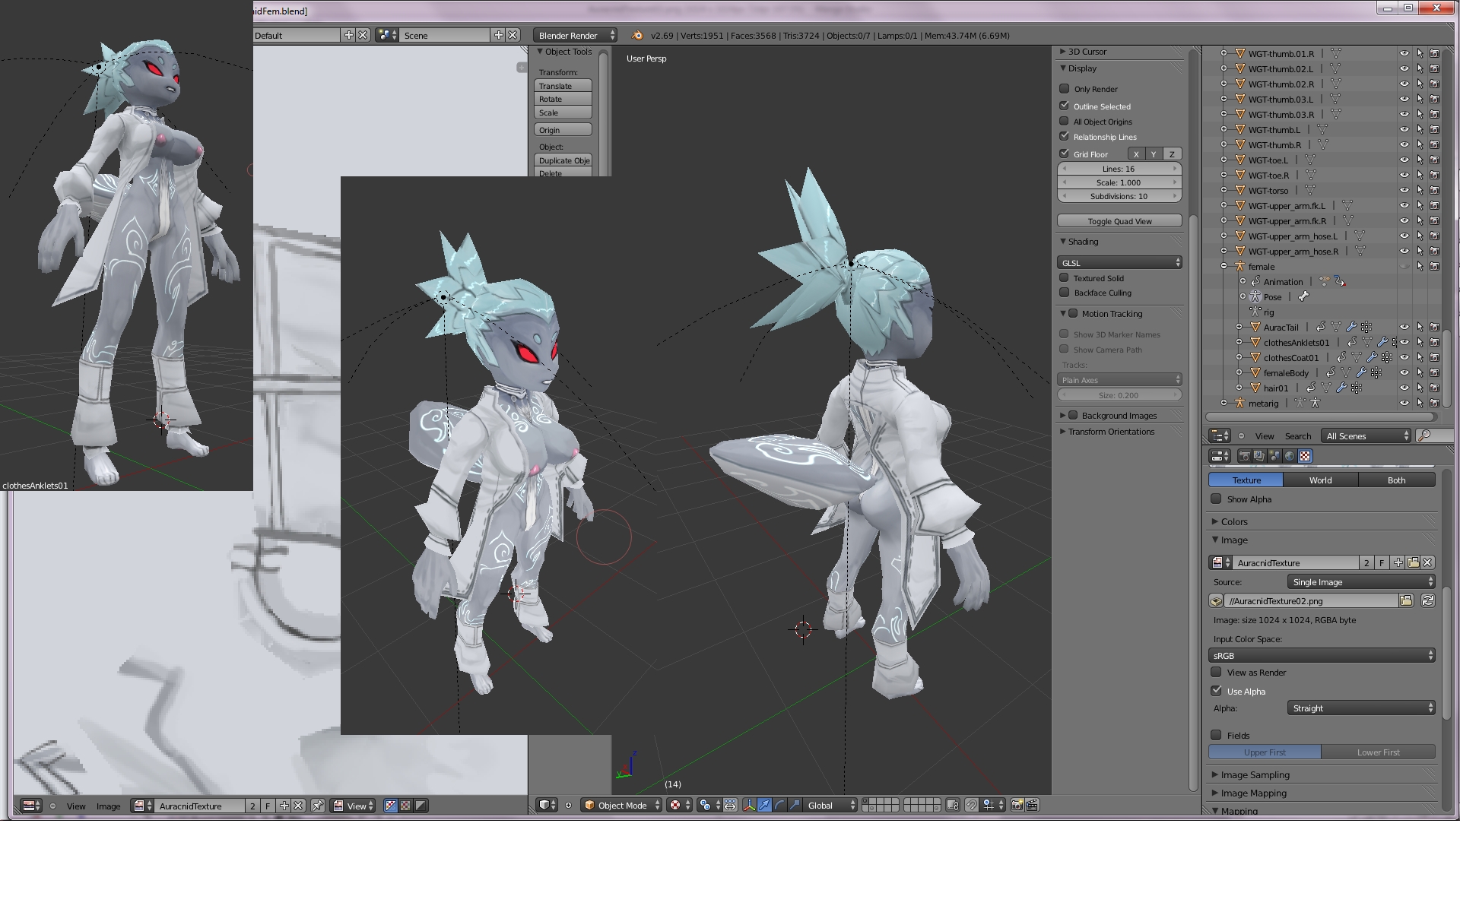Enable the Only Render checkbox

tap(1065, 89)
